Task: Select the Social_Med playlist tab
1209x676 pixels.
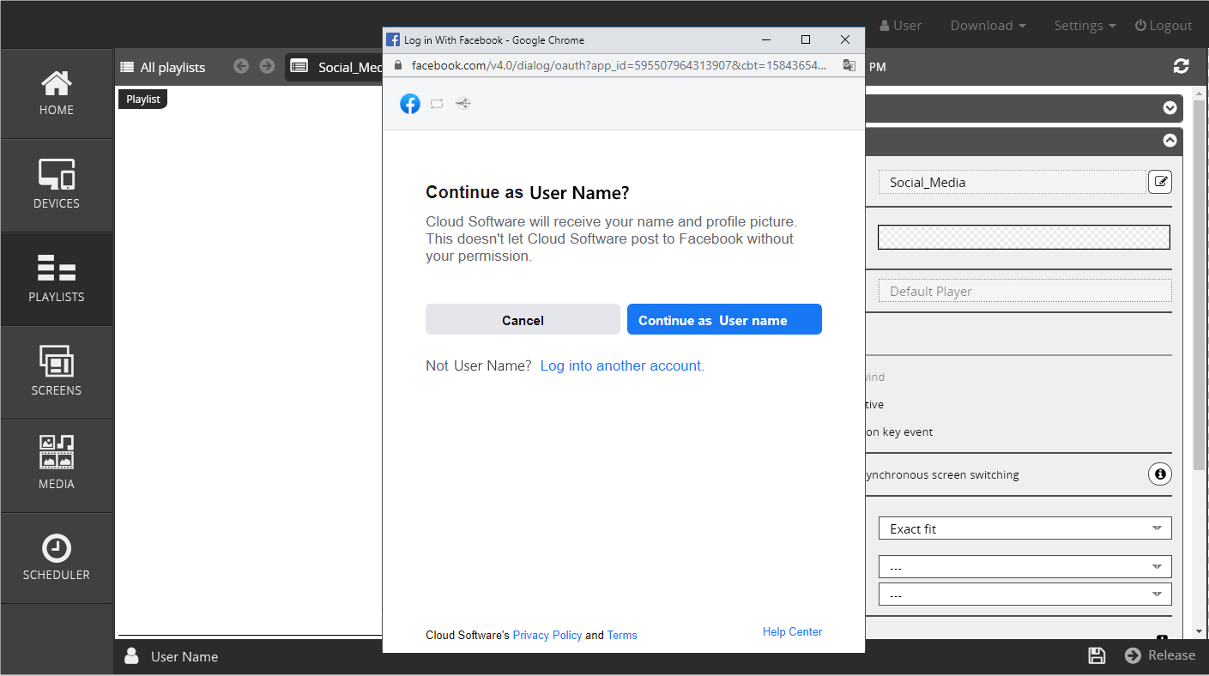Action: 335,67
